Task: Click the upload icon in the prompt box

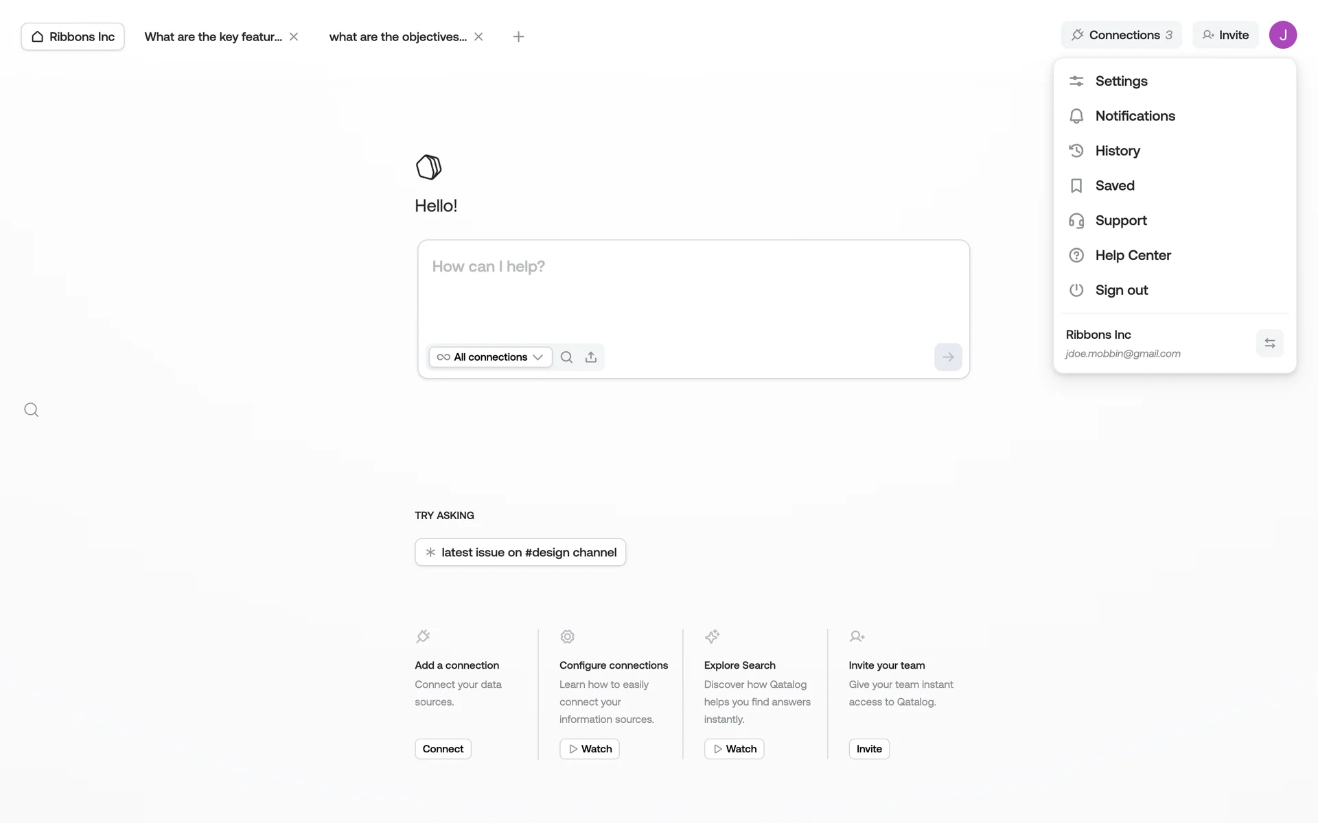Action: pos(591,357)
